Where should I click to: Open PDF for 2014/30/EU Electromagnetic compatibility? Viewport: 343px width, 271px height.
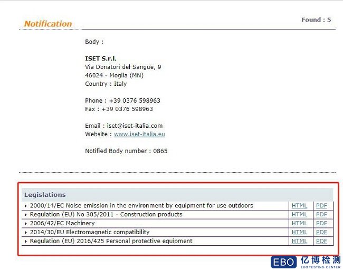pos(321,233)
